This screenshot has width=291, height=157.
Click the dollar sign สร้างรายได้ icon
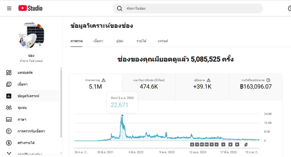(9, 143)
